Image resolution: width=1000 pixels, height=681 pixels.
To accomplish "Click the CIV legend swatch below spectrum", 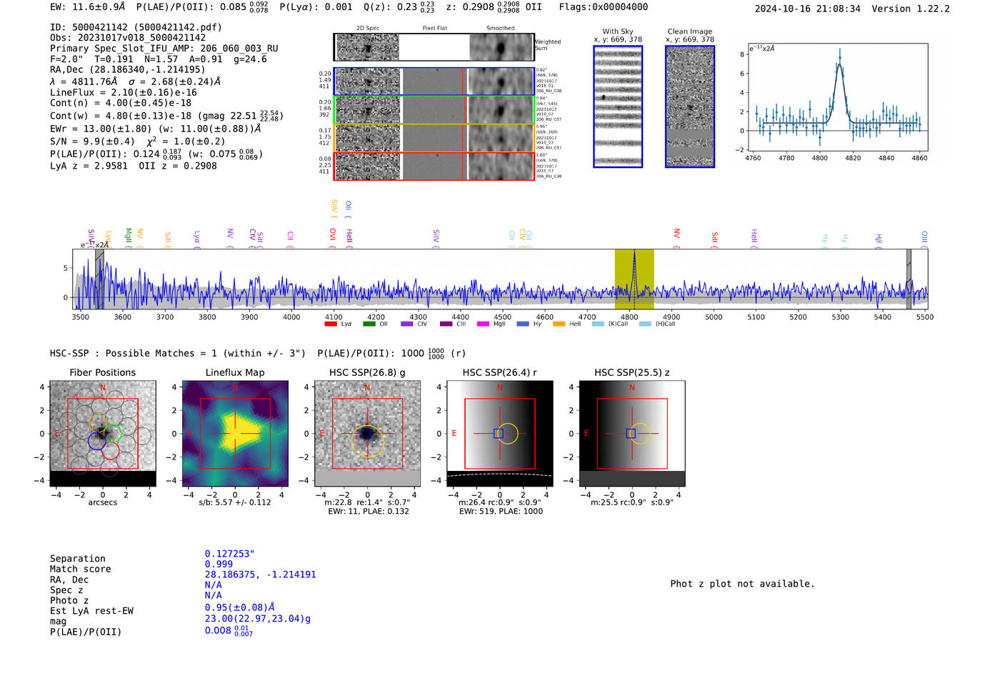I will (407, 324).
